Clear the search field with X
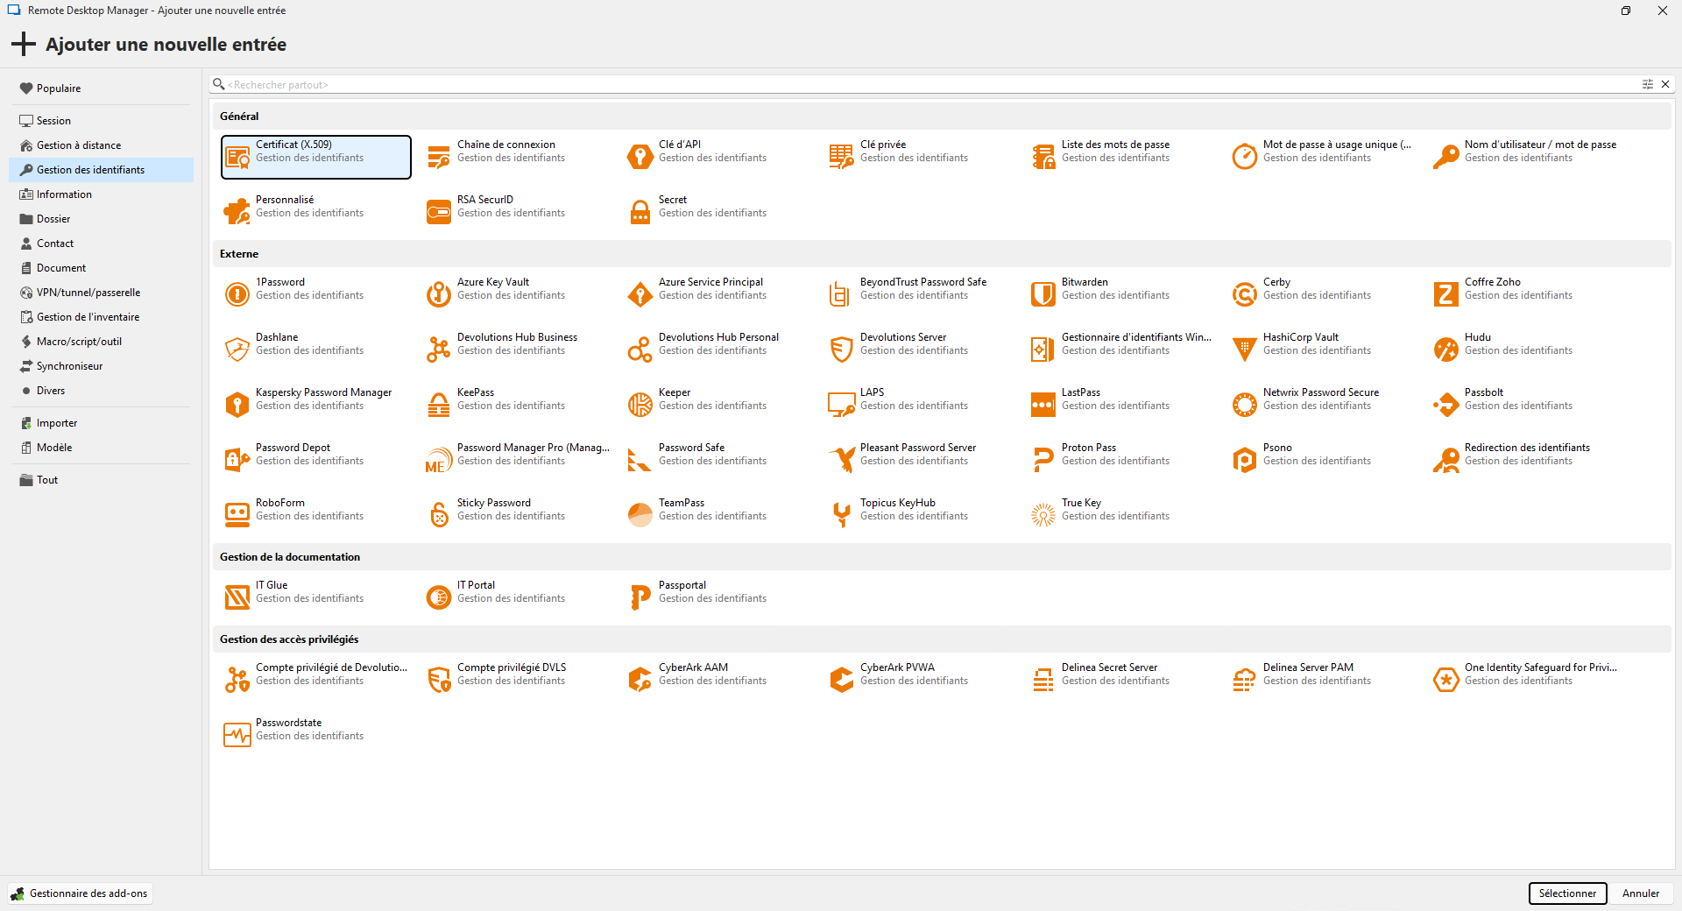 tap(1665, 84)
